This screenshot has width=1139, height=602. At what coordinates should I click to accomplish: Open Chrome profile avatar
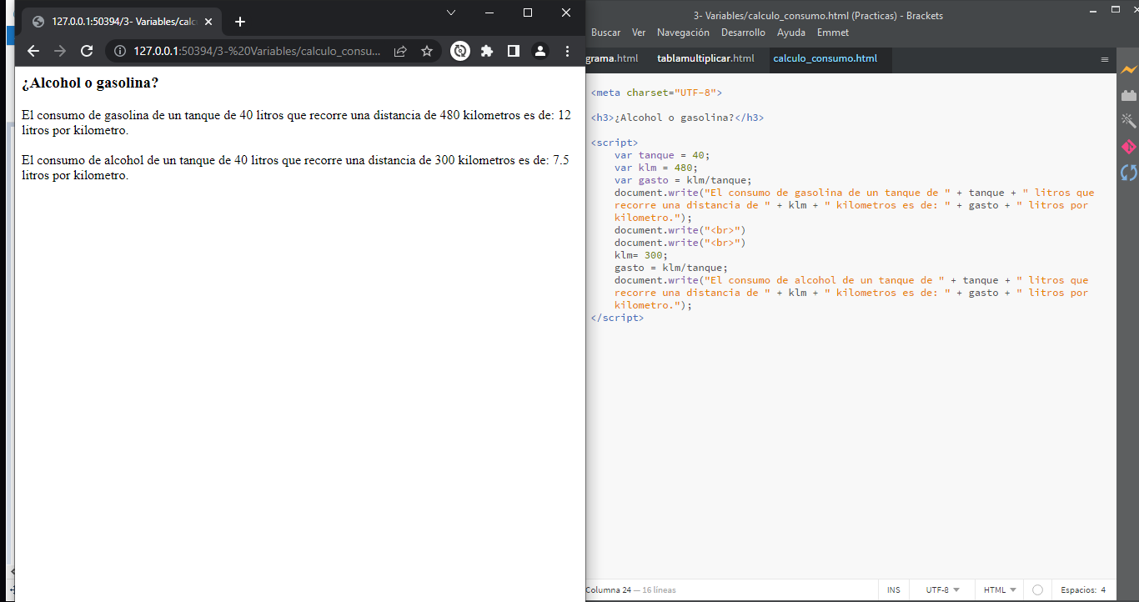tap(540, 51)
